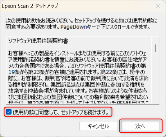This screenshot has height=137, width=166.
Task: Click the license agreement scrollbar thumb
Action: tap(155, 48)
